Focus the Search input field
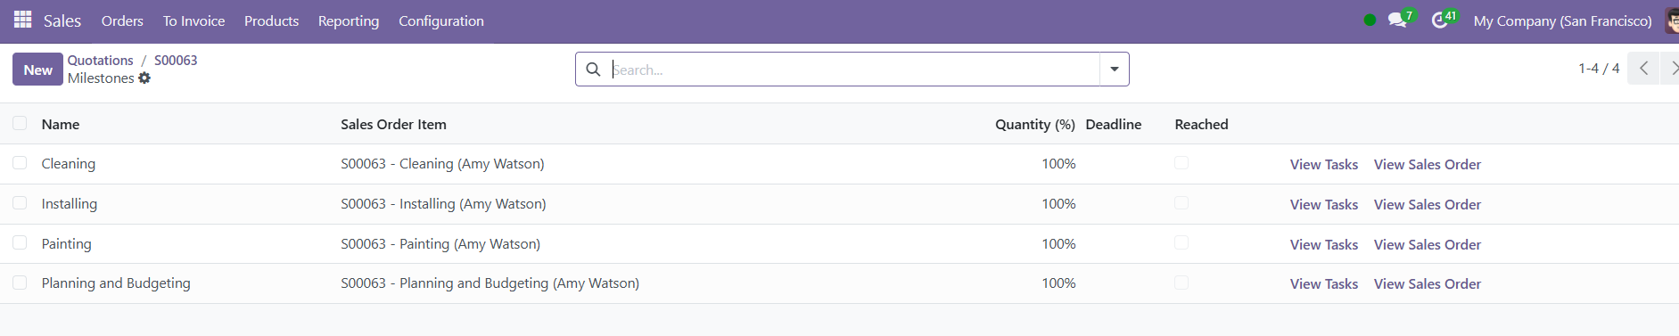 pos(854,70)
